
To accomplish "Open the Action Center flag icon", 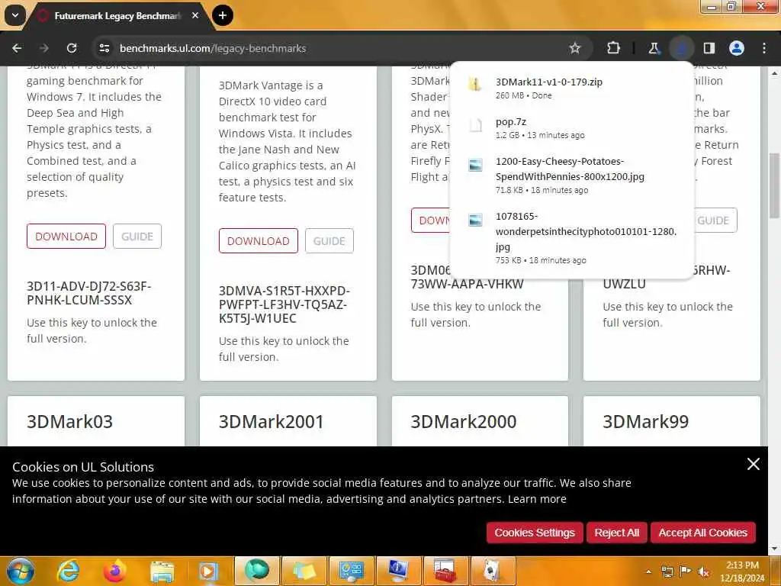I will tap(686, 572).
